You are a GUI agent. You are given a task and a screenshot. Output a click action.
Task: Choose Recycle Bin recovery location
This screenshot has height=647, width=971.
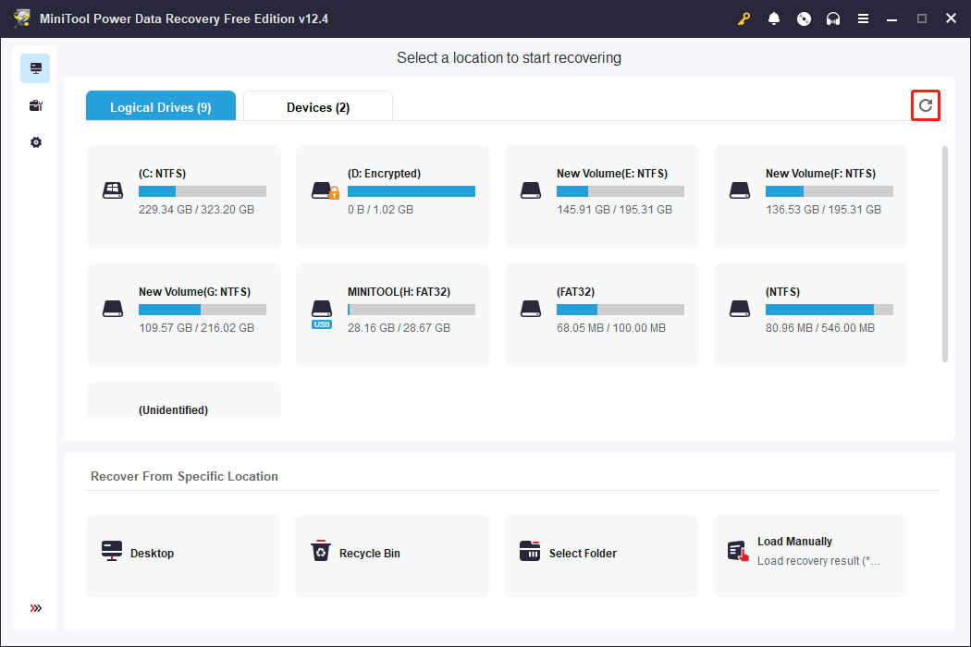point(392,556)
